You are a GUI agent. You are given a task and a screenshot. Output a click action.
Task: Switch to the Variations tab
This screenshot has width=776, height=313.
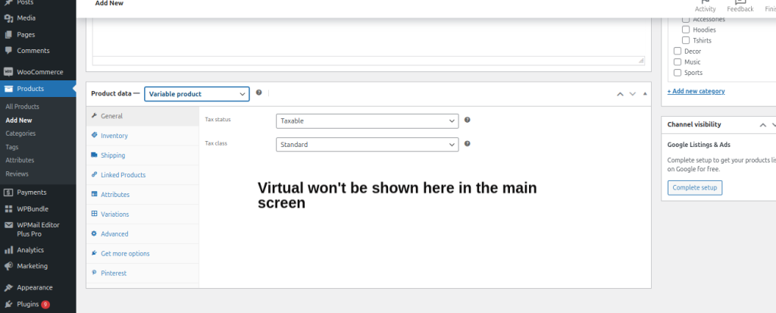tap(142, 214)
